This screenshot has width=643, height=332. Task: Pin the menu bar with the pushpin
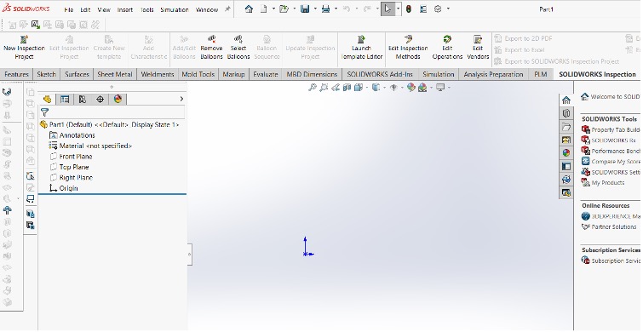tap(227, 9)
